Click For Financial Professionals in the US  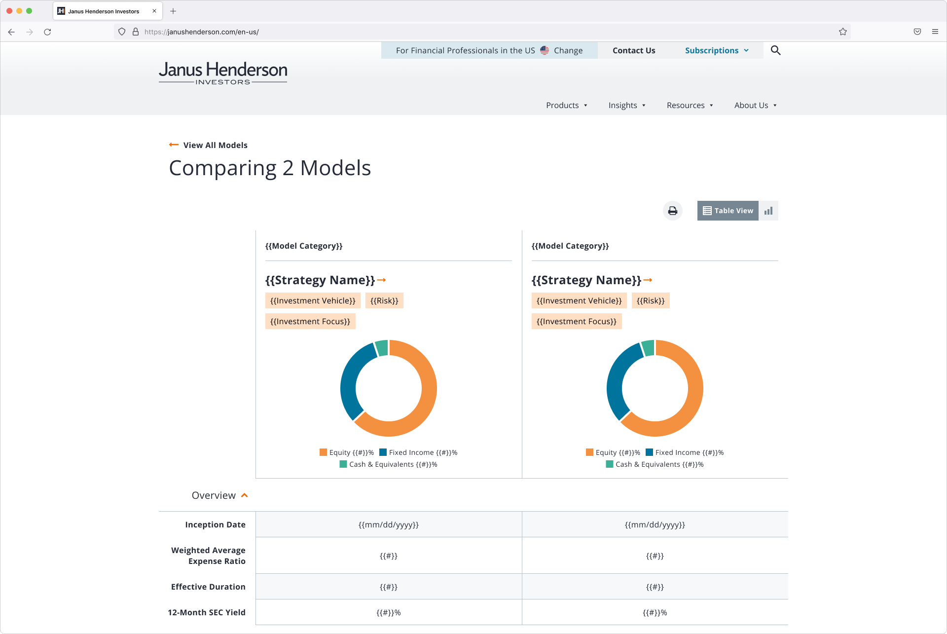[465, 50]
